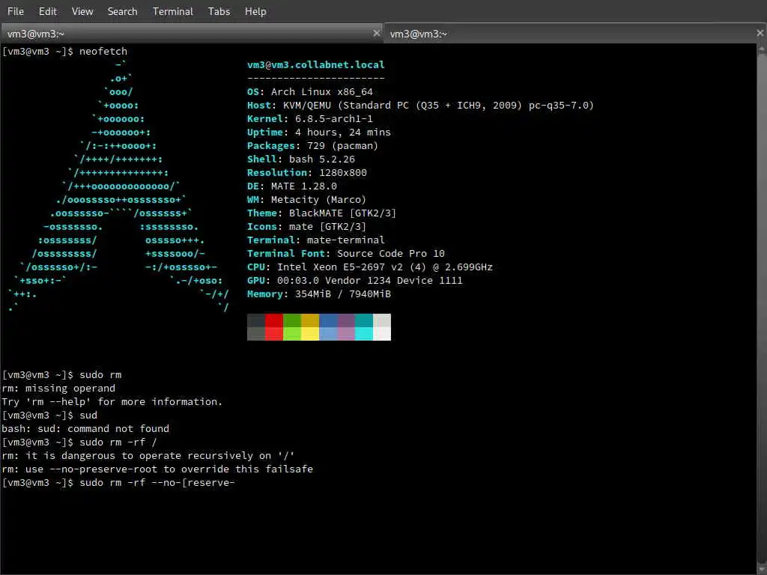Click the 'WM: Metacity (Marco)' line

click(x=306, y=199)
